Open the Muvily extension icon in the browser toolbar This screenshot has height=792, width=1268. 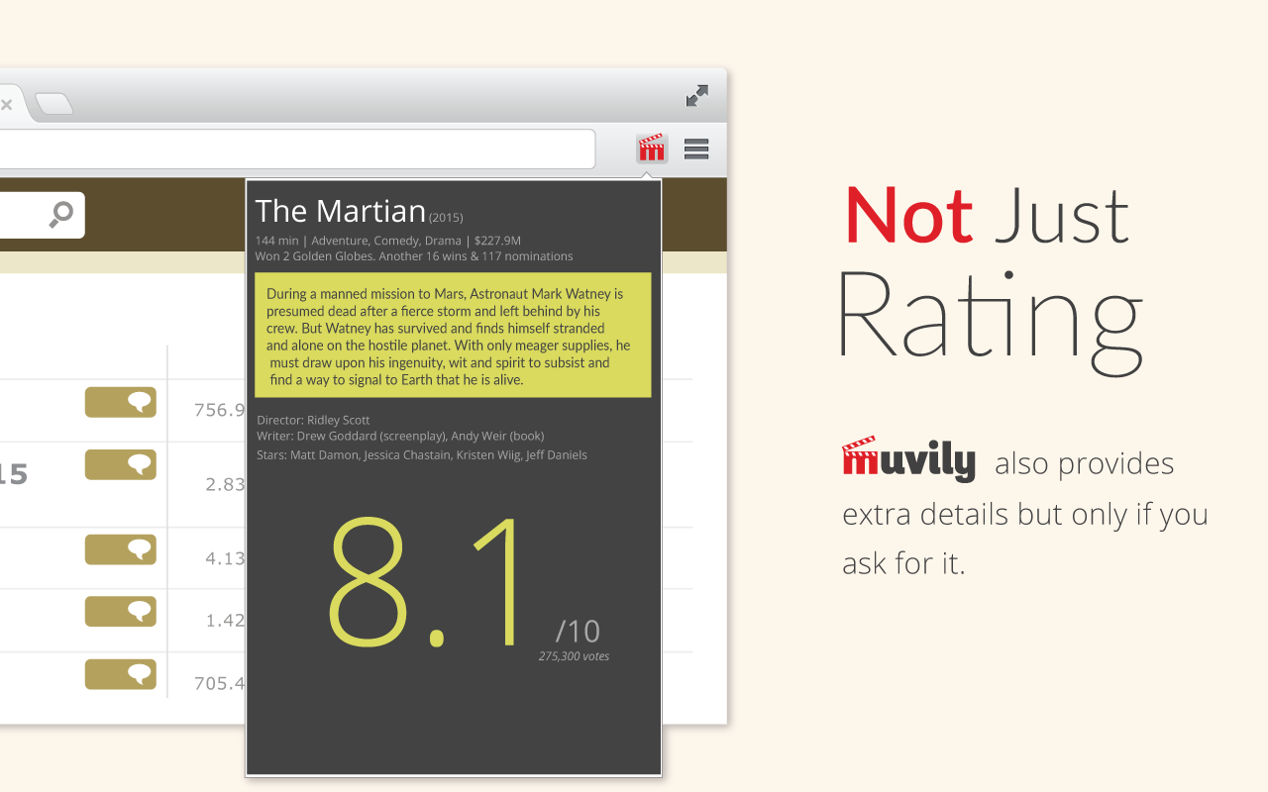point(651,148)
